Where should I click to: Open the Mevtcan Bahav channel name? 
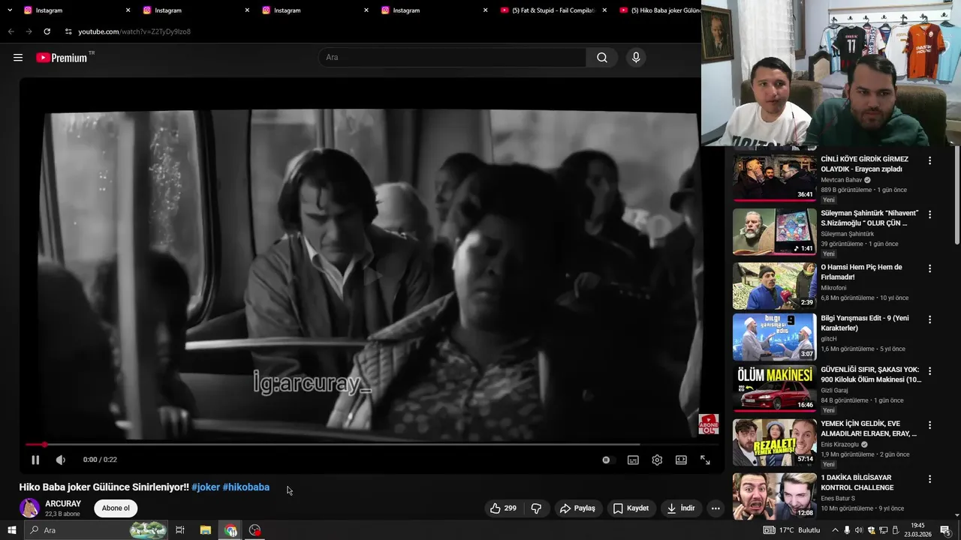click(841, 180)
